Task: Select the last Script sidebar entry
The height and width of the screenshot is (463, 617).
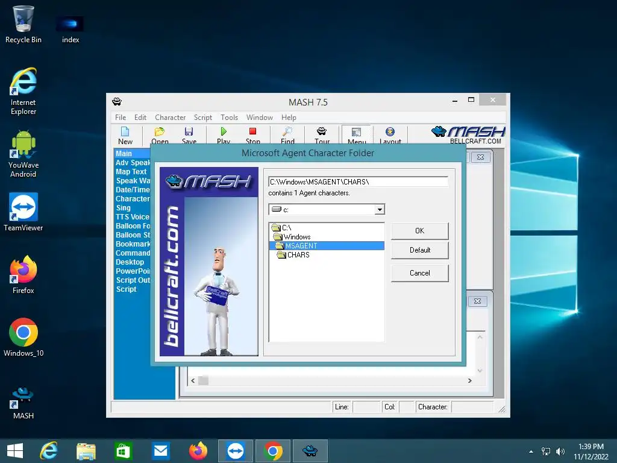Action: pyautogui.click(x=126, y=289)
